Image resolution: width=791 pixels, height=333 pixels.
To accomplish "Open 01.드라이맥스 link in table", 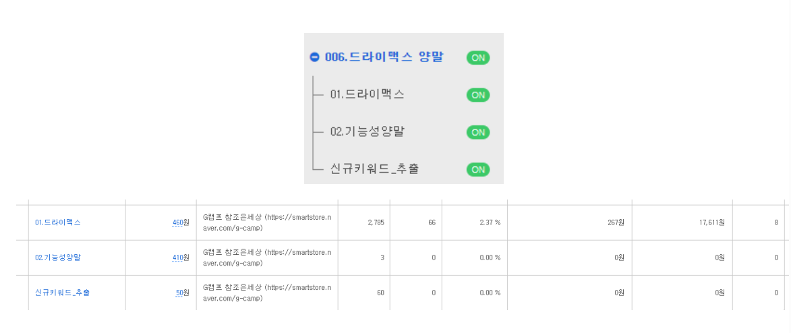I will (57, 222).
